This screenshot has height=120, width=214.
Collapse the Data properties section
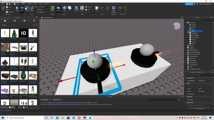coord(186,83)
